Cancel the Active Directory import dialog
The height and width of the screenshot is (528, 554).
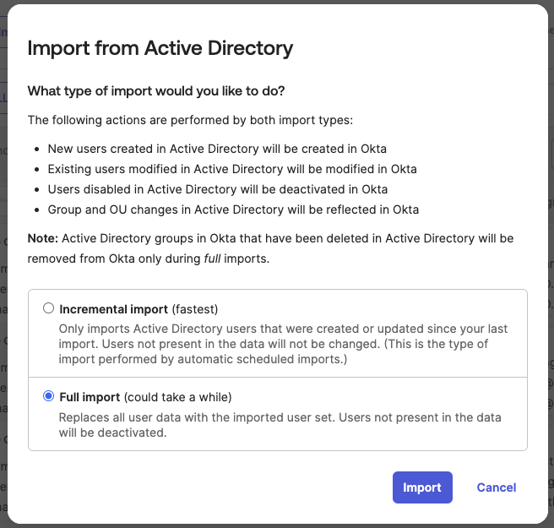click(x=496, y=487)
